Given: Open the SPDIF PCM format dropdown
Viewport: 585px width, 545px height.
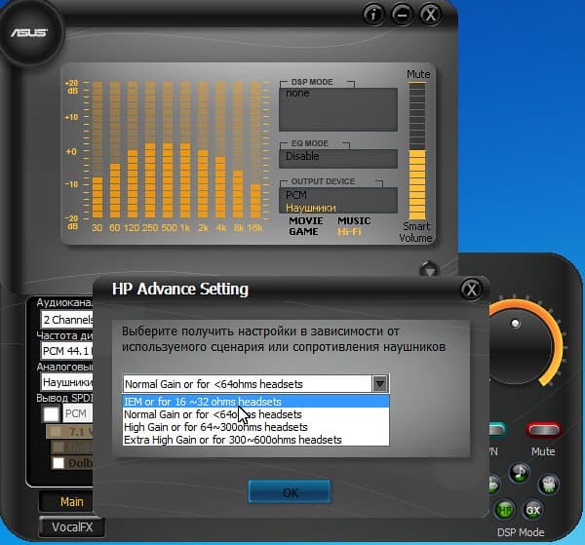Looking at the screenshot, I should pos(78,413).
